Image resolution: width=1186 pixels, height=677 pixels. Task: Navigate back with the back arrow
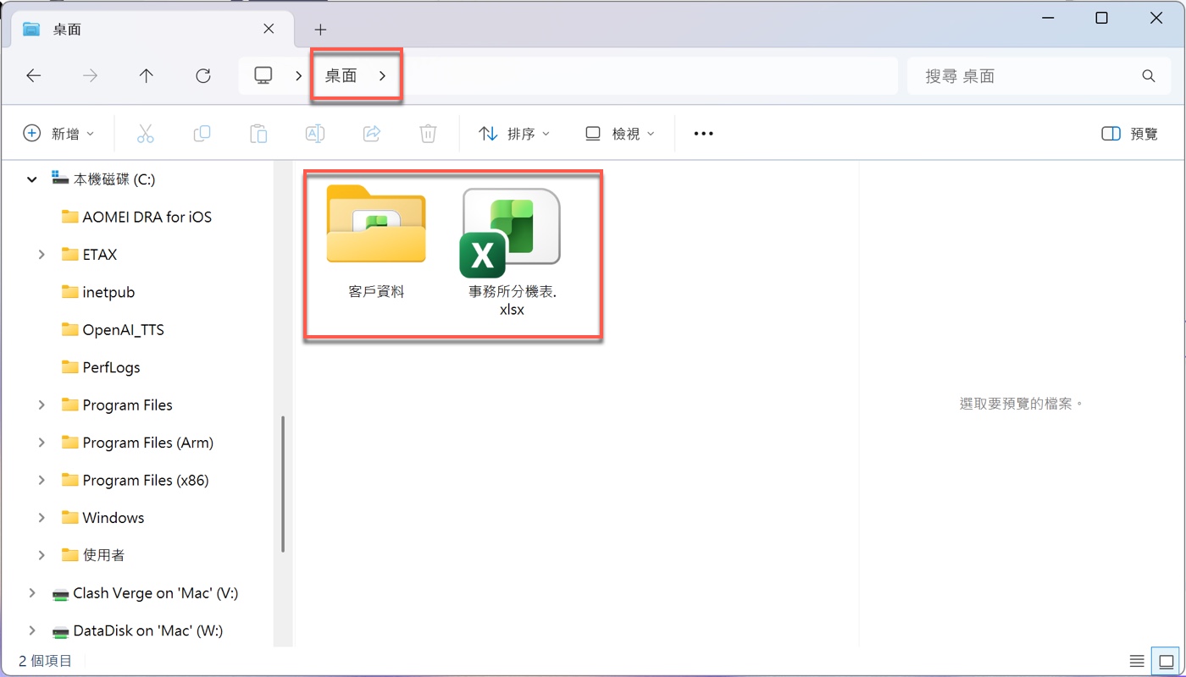33,75
